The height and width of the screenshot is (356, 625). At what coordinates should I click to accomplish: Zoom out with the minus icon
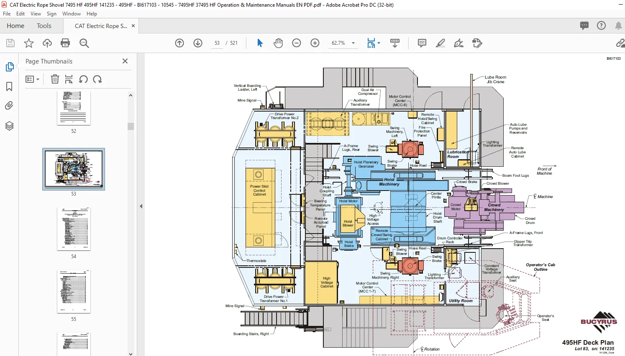(x=297, y=43)
